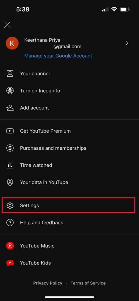Tap the Add account person-plus icon
Image resolution: width=139 pixels, height=301 pixels.
click(10, 108)
